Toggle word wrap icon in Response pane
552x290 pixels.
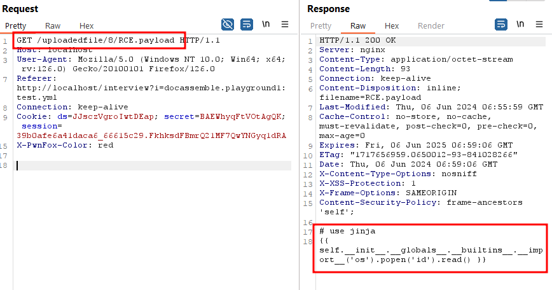501,25
